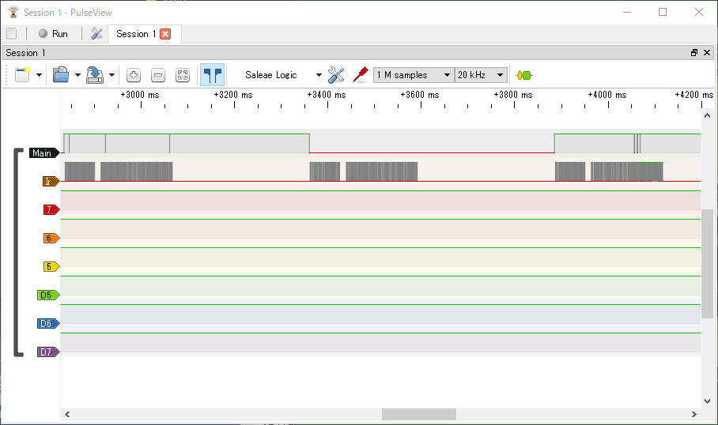Click the new view icon beside Run

click(x=11, y=33)
